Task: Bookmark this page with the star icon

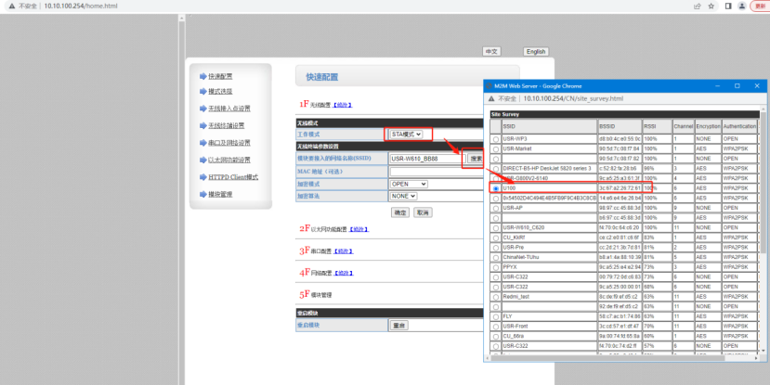Action: pyautogui.click(x=711, y=6)
